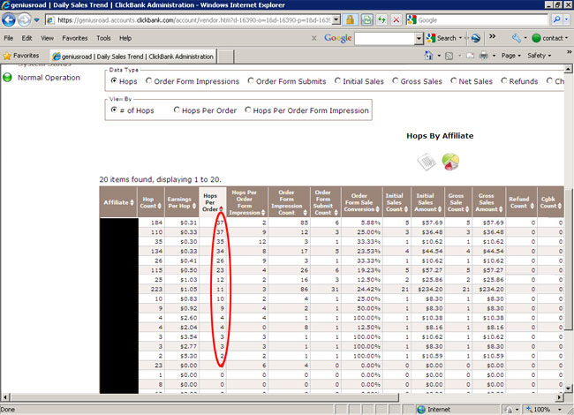Image resolution: width=574 pixels, height=415 pixels.
Task: Select Hops Per Order Form Impression radio
Action: (248, 109)
